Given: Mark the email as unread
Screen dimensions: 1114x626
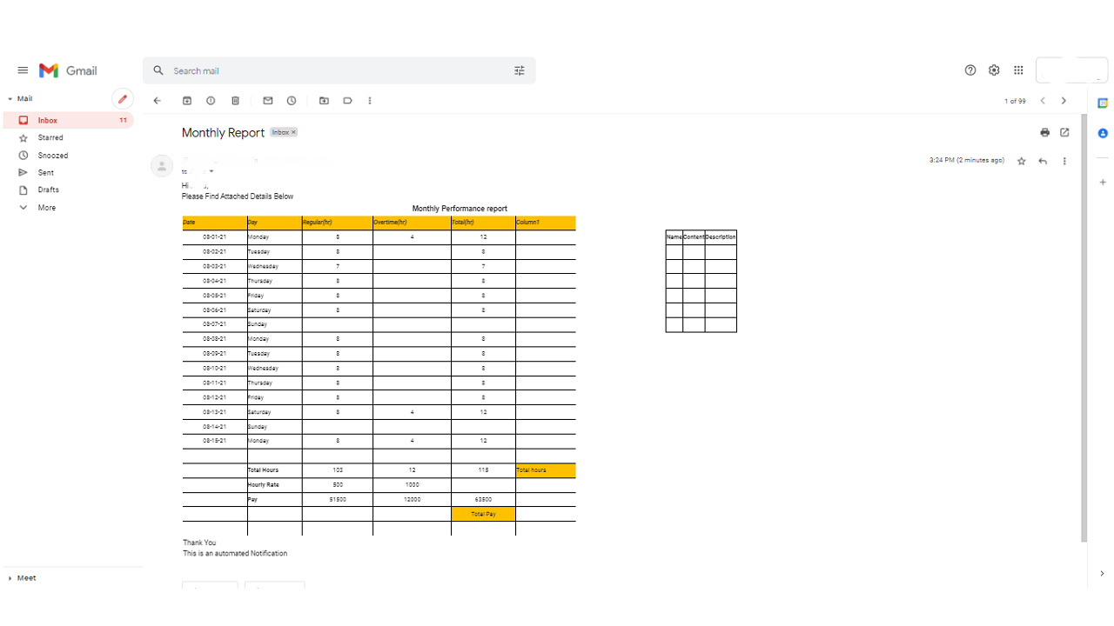Looking at the screenshot, I should click(x=268, y=101).
